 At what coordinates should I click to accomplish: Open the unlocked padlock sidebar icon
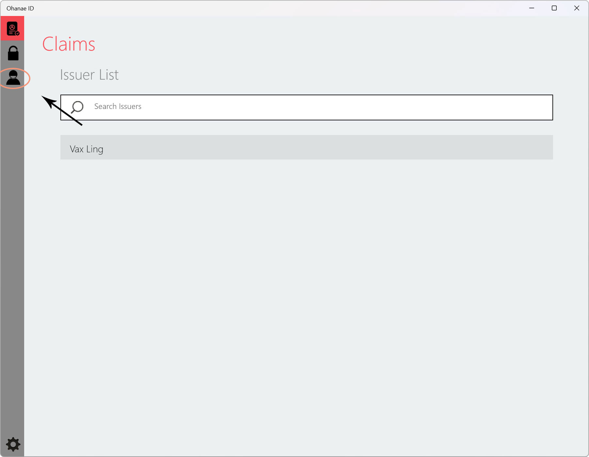pos(13,53)
